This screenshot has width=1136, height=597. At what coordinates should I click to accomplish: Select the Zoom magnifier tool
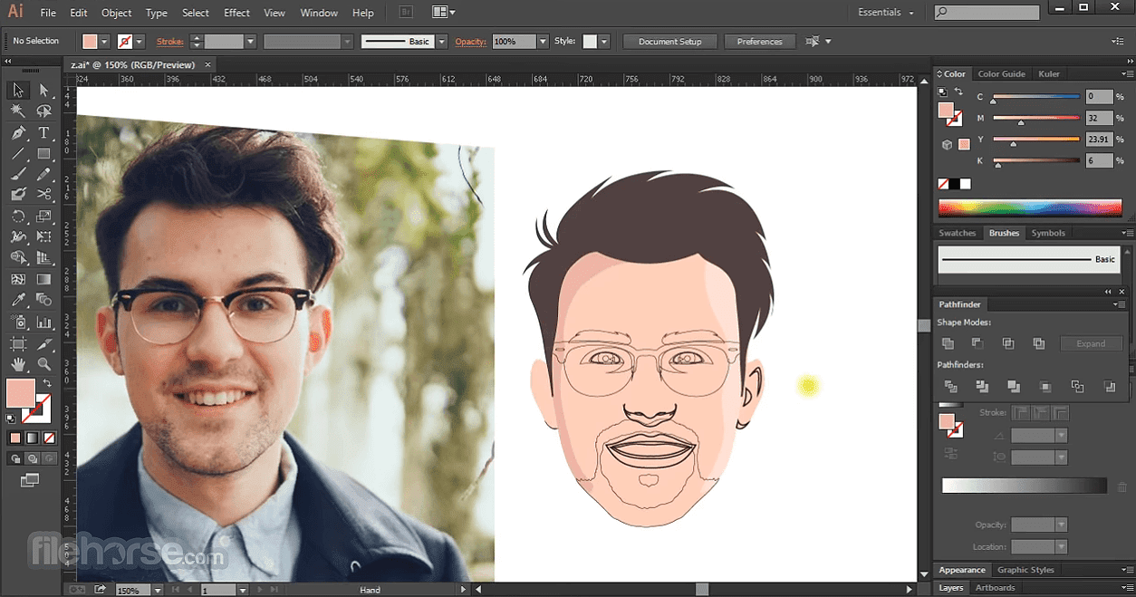click(x=43, y=365)
